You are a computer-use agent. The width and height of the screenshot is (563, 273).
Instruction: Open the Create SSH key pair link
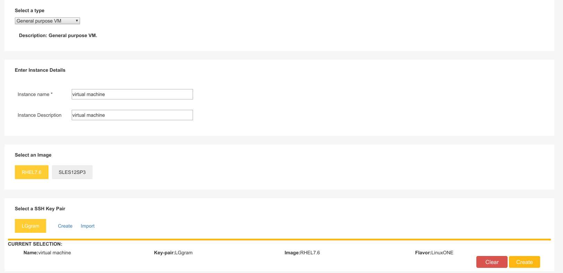[65, 226]
